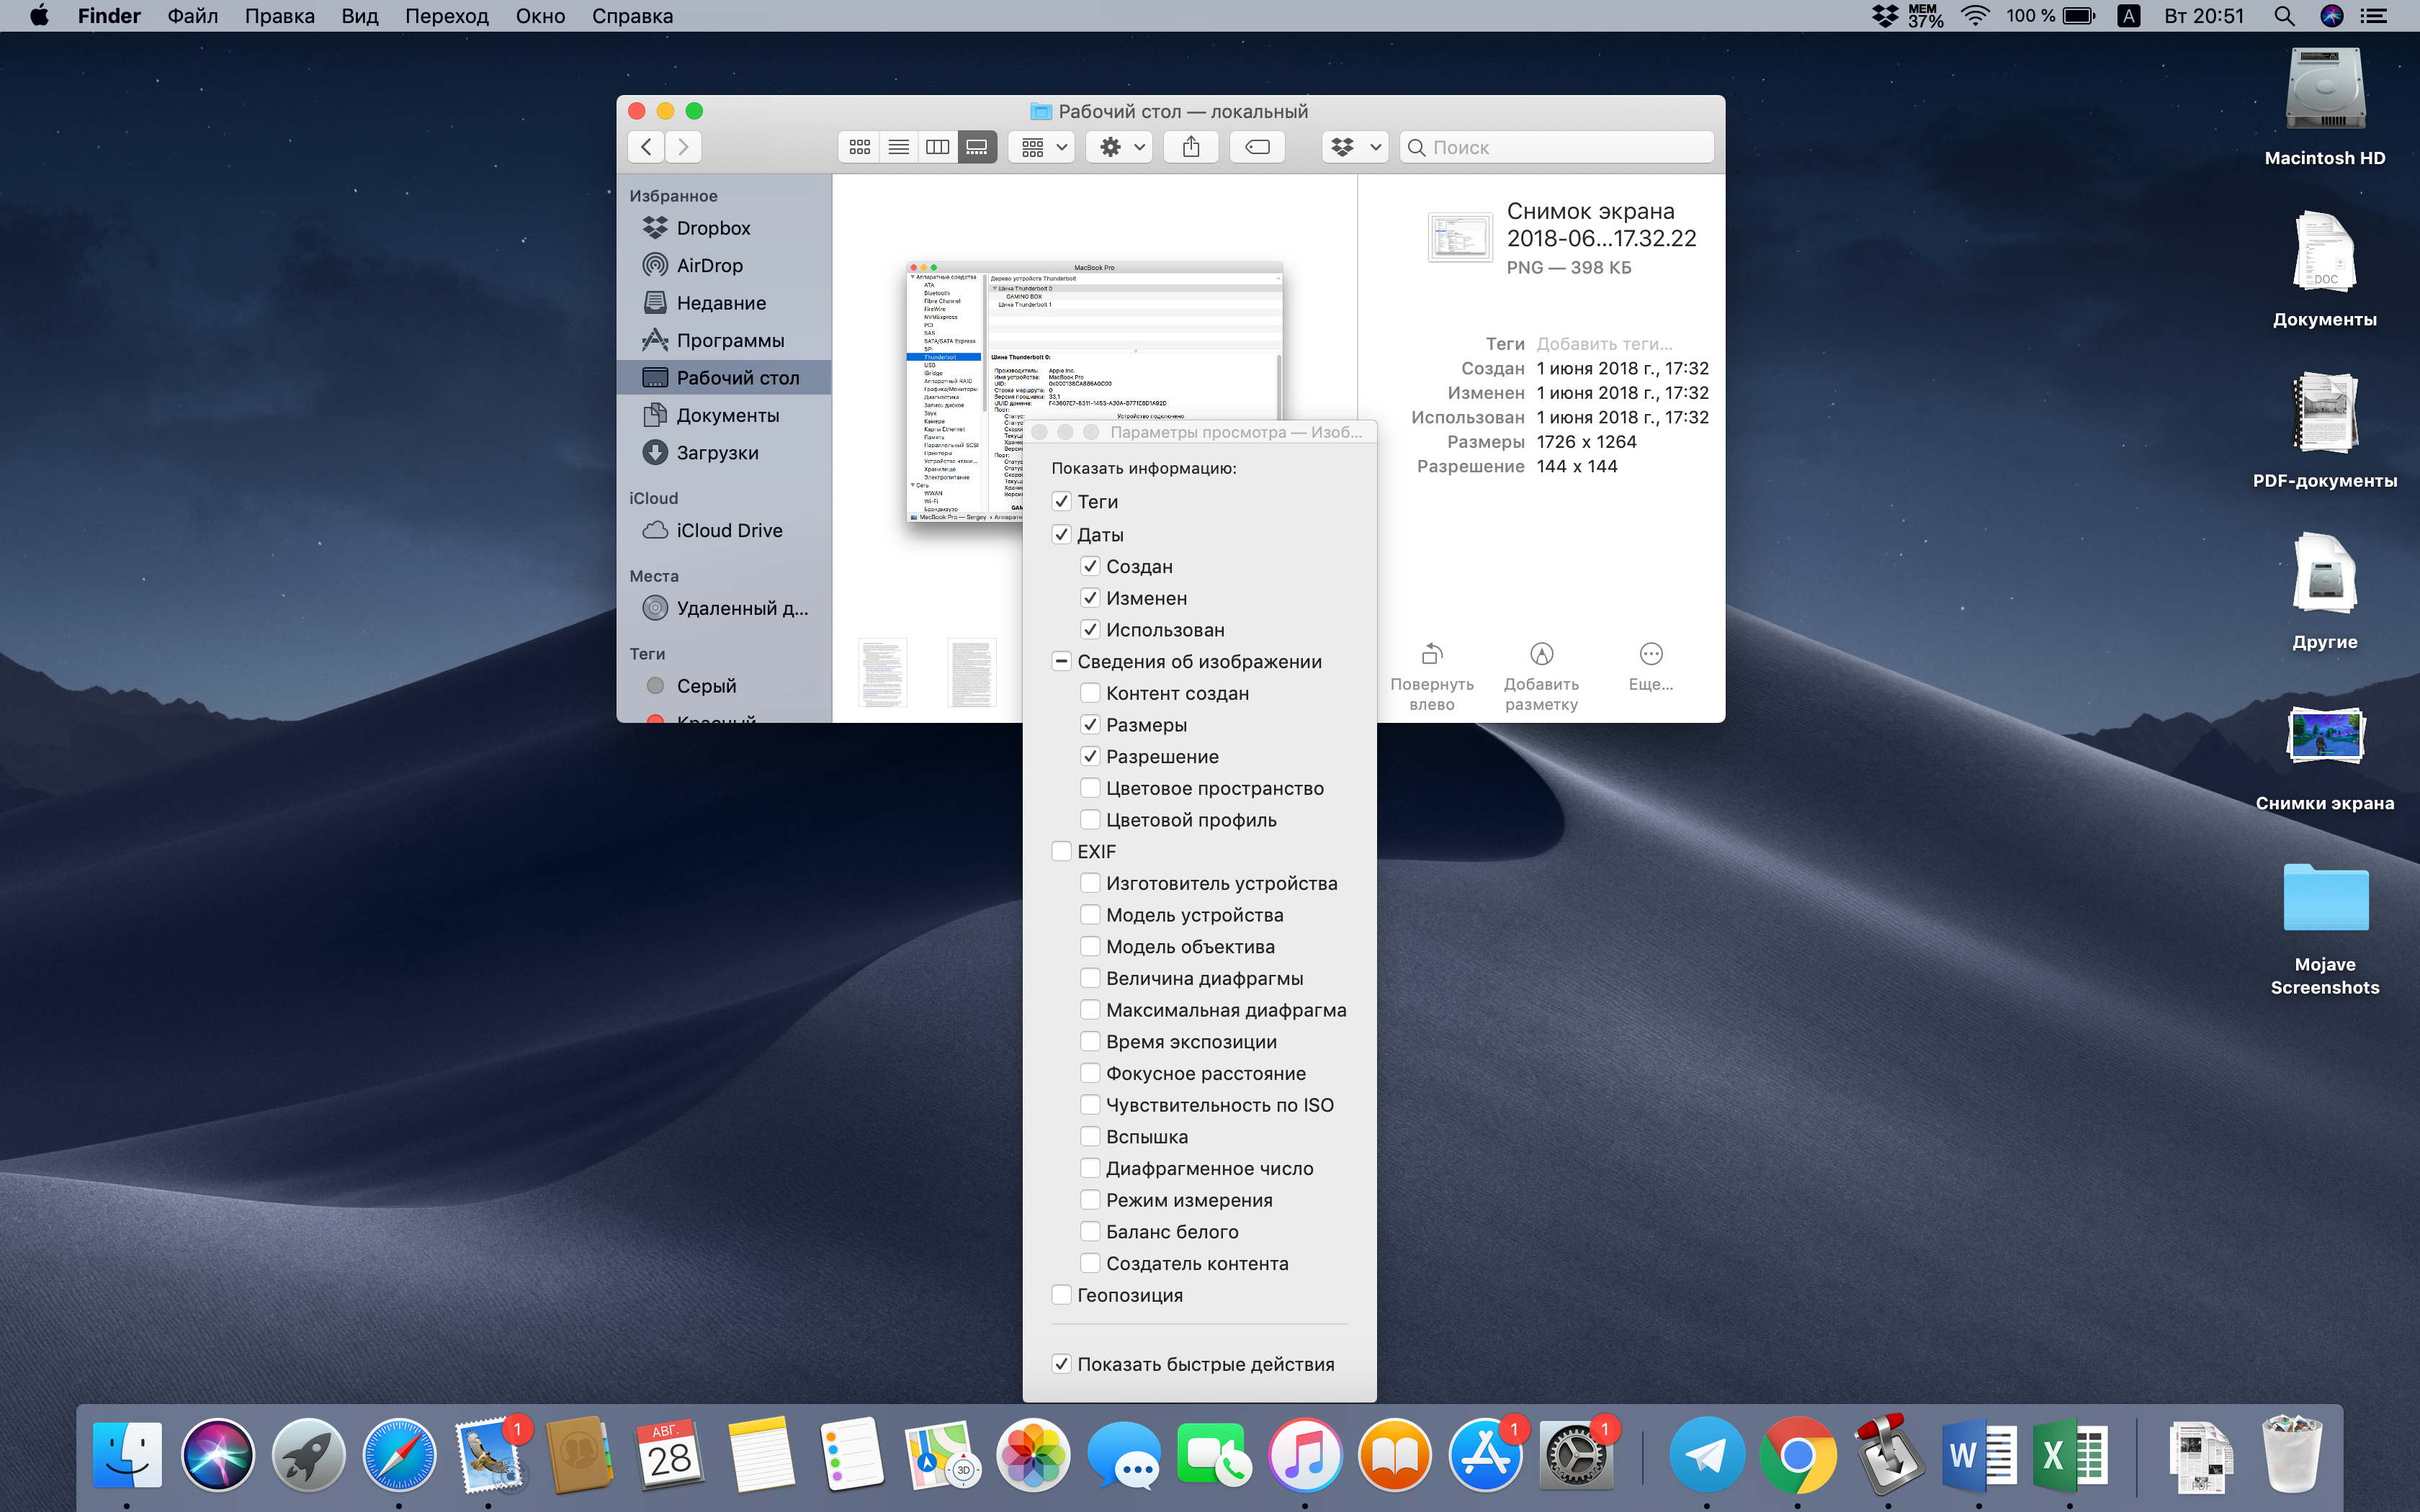This screenshot has height=1512, width=2420.
Task: Disable Показать быстрые действия checkbox
Action: [x=1061, y=1364]
